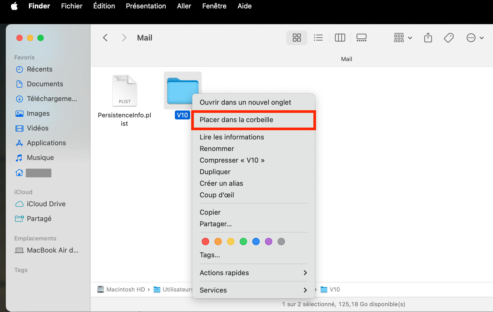The image size is (493, 312).
Task: Expand the Services submenu
Action: pyautogui.click(x=254, y=290)
